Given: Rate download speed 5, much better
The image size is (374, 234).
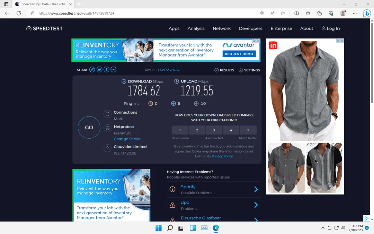Looking at the screenshot, I should (x=248, y=130).
